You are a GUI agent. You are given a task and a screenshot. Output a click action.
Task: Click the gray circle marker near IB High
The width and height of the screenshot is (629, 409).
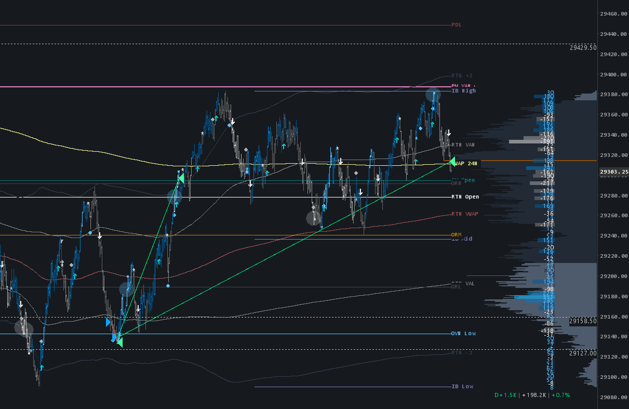(433, 95)
